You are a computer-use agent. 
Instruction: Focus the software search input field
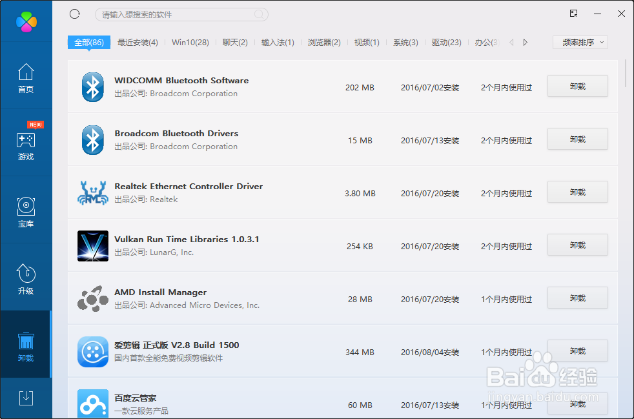pos(181,15)
